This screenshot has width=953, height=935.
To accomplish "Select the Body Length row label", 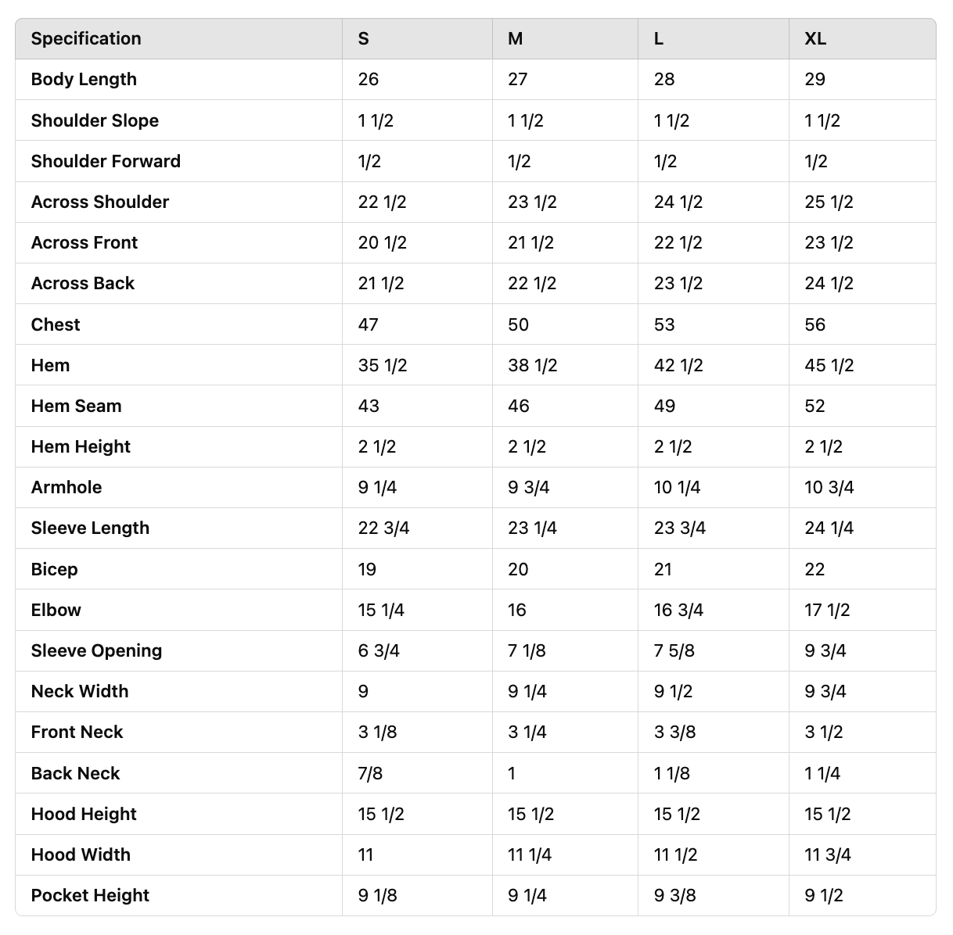I will (84, 80).
